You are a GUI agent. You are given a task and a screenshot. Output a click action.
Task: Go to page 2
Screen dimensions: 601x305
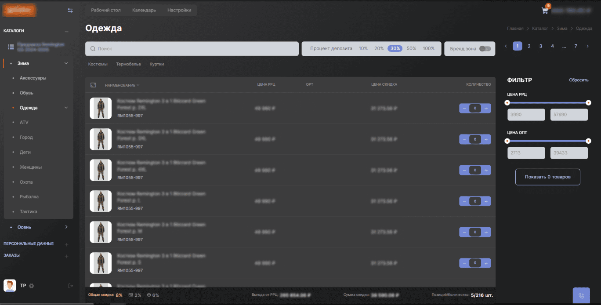529,46
